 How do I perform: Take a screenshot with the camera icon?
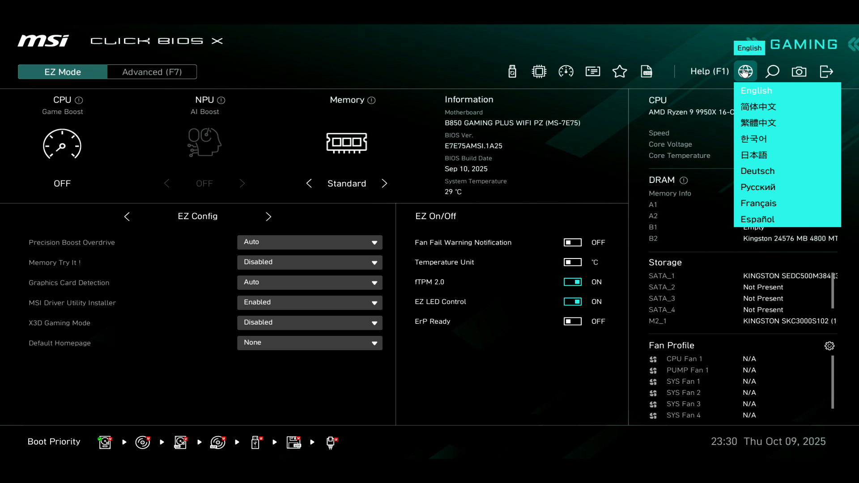799,72
